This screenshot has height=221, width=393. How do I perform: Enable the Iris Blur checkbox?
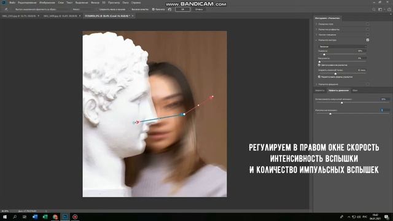coord(368,29)
